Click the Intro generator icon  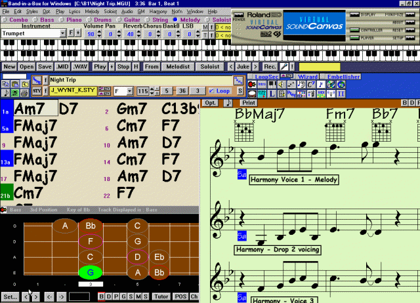click(x=262, y=85)
